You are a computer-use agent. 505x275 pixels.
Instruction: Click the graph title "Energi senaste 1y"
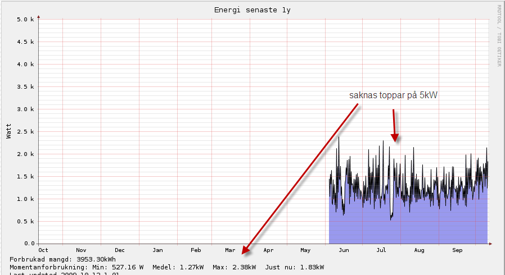pyautogui.click(x=252, y=10)
